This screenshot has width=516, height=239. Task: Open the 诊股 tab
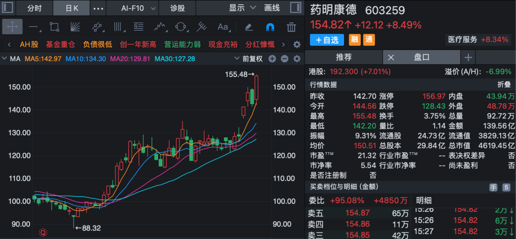[x=177, y=8]
